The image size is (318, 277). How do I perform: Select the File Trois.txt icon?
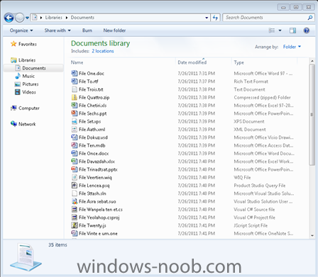[75, 89]
